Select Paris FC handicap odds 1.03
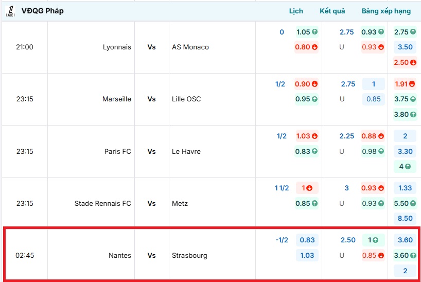 tap(307, 136)
